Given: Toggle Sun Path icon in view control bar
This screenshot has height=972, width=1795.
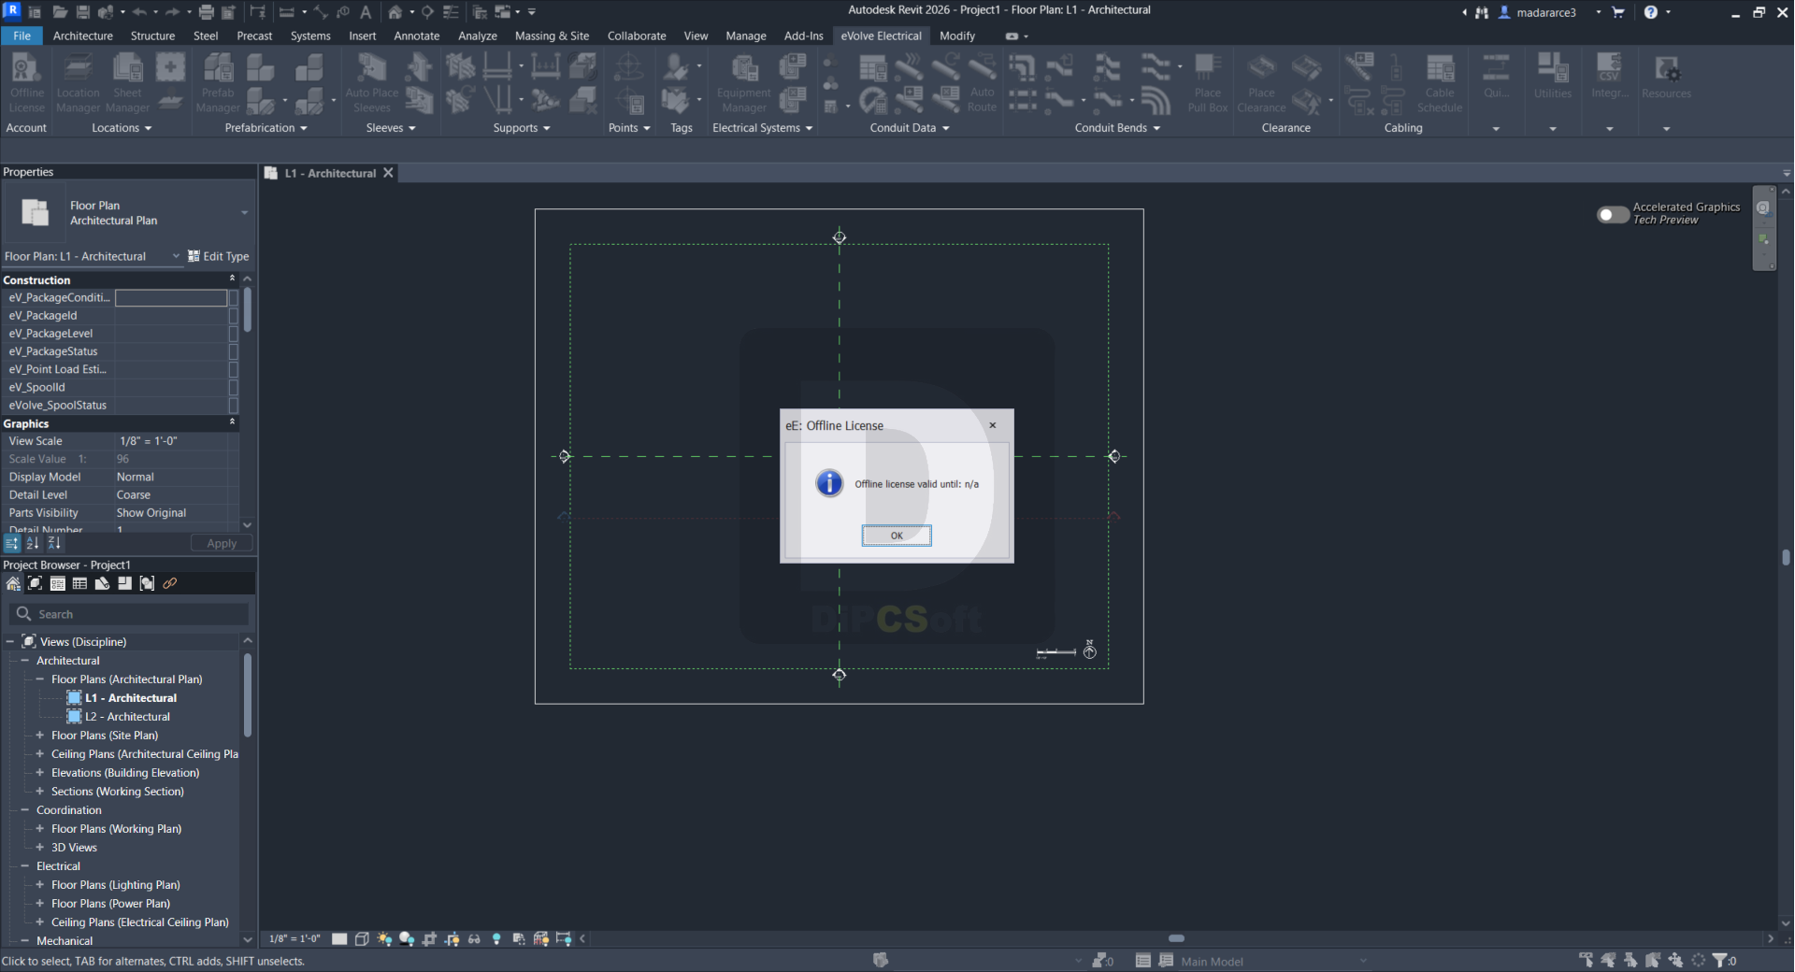Looking at the screenshot, I should [384, 938].
